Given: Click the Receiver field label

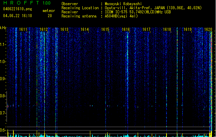Looking at the screenshot, I should pos(70,12).
